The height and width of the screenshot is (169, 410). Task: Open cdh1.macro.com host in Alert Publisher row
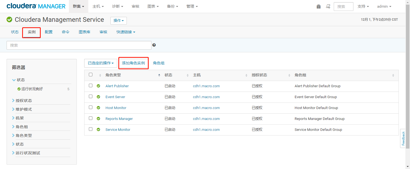point(206,86)
